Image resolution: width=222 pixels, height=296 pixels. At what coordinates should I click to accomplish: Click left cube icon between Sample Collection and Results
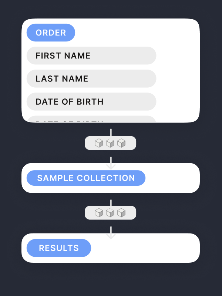[x=99, y=213]
